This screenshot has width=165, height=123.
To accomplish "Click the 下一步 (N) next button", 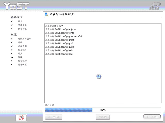I will point(152,117).
